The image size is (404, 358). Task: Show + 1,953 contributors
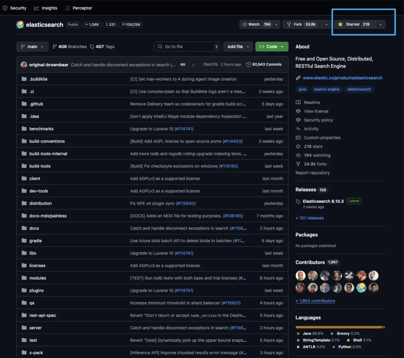pyautogui.click(x=315, y=301)
